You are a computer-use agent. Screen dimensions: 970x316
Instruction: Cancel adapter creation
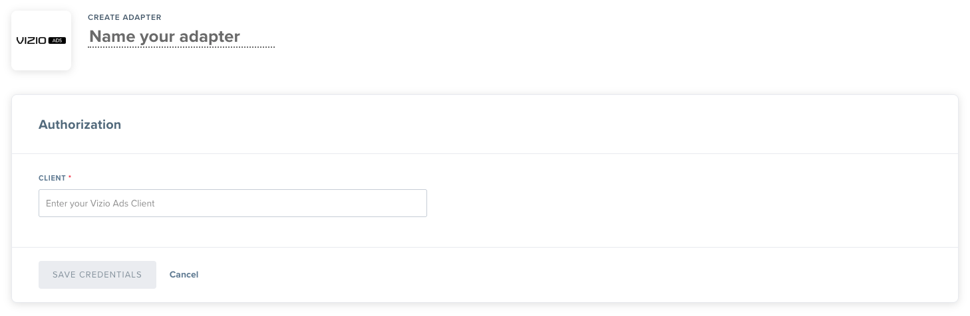[184, 275]
